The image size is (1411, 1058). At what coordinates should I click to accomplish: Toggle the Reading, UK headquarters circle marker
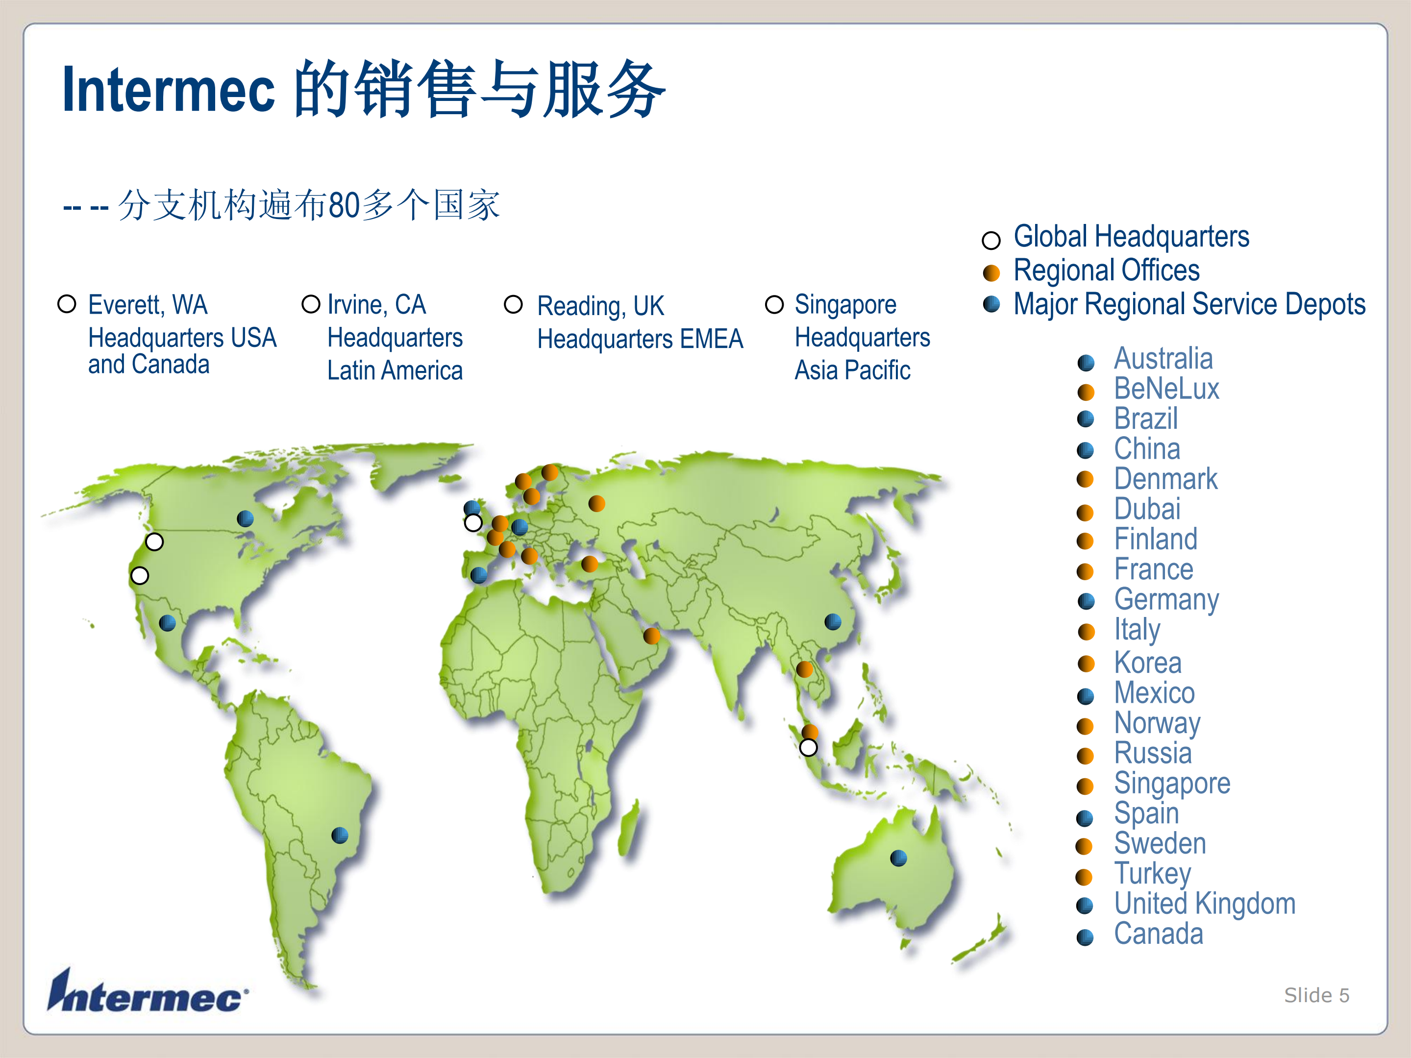click(x=472, y=522)
